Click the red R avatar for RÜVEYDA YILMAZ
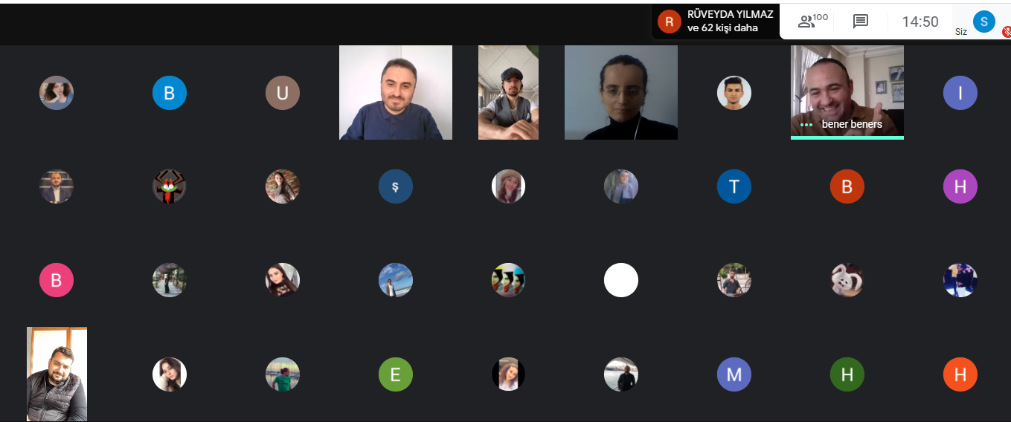 coord(670,22)
